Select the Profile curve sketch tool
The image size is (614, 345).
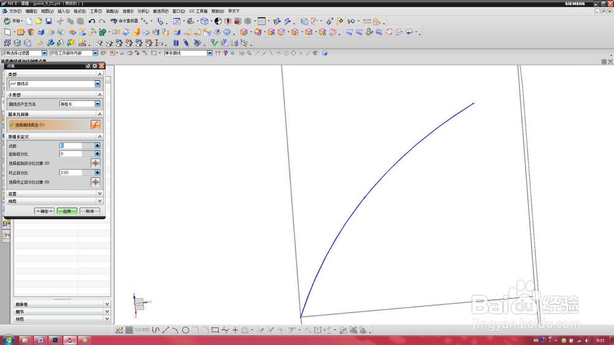click(156, 330)
